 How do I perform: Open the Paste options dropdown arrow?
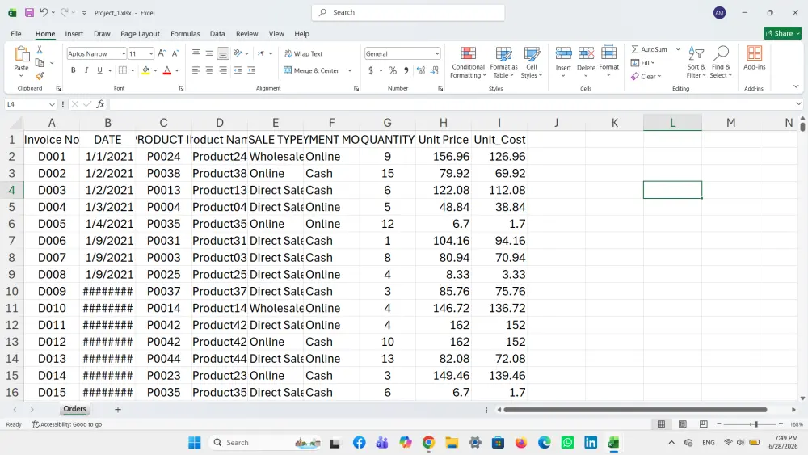point(21,76)
